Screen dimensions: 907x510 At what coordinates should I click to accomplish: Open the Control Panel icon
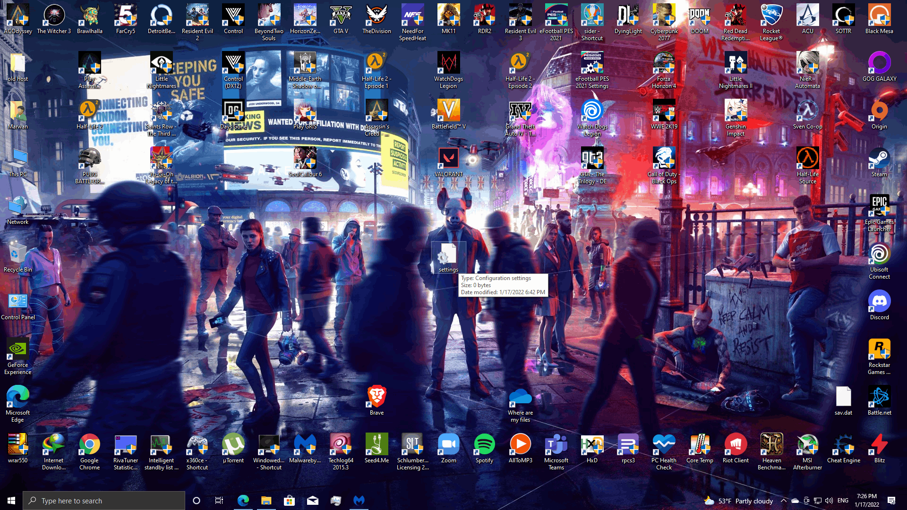click(x=17, y=305)
